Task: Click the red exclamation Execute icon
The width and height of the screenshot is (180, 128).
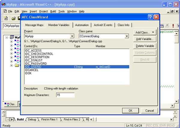Action: [x=173, y=26]
